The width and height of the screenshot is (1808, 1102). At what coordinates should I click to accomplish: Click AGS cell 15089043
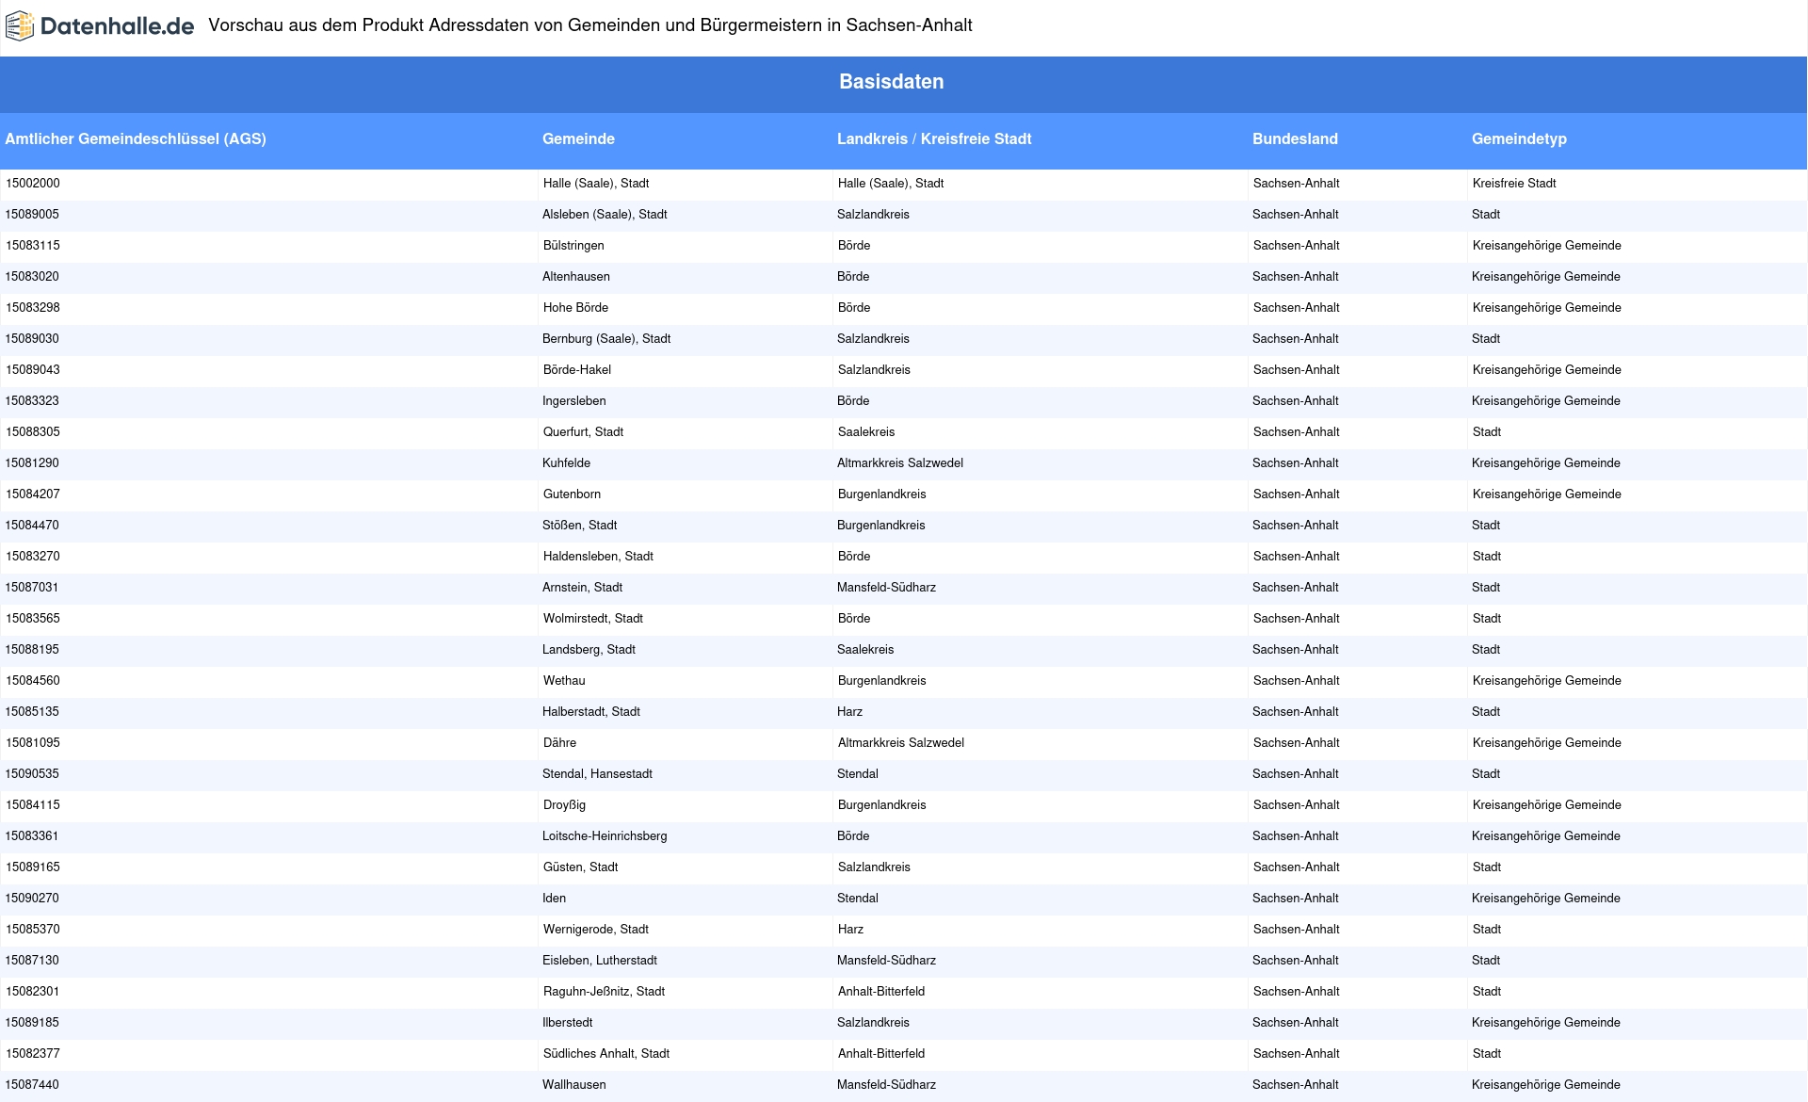tap(33, 370)
